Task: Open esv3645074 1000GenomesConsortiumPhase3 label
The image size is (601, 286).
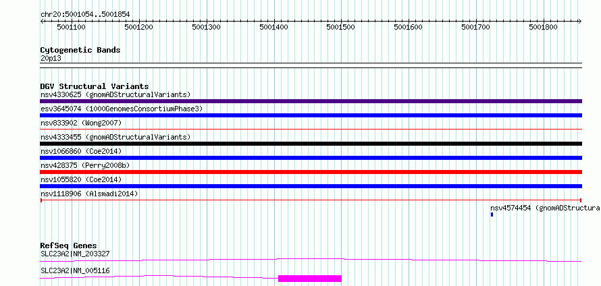Action: pos(122,109)
